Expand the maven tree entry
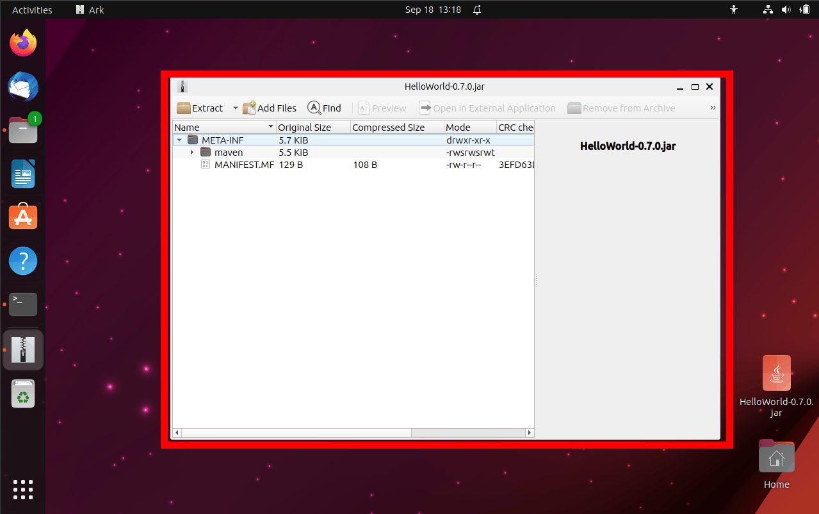 click(x=192, y=152)
